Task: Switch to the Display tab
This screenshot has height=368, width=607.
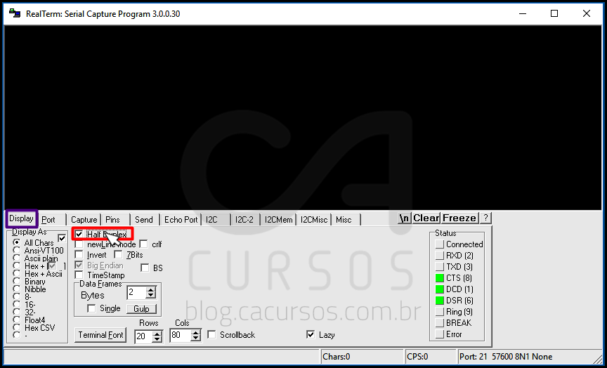Action: coord(21,218)
